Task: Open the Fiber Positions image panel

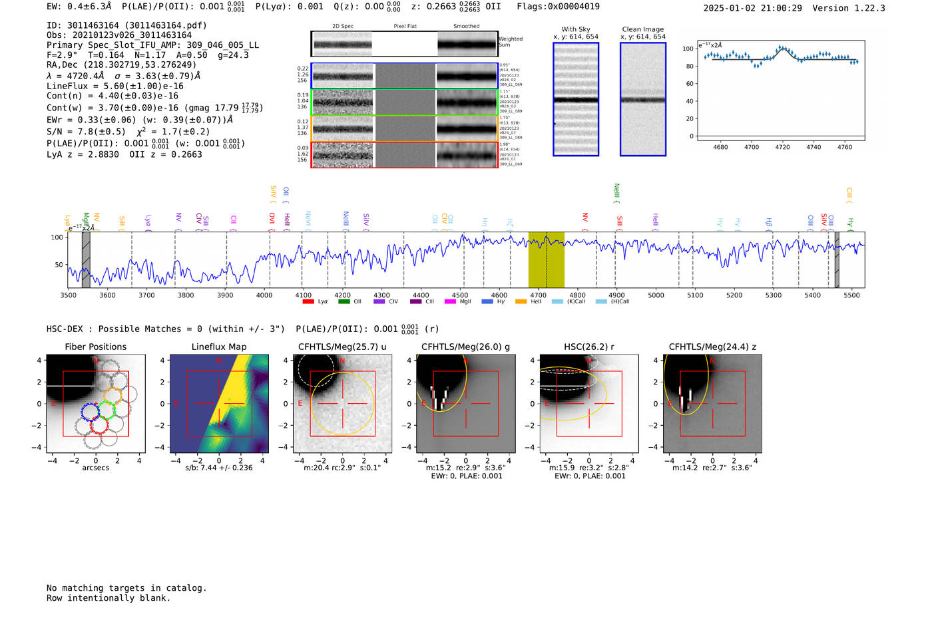Action: [96, 404]
